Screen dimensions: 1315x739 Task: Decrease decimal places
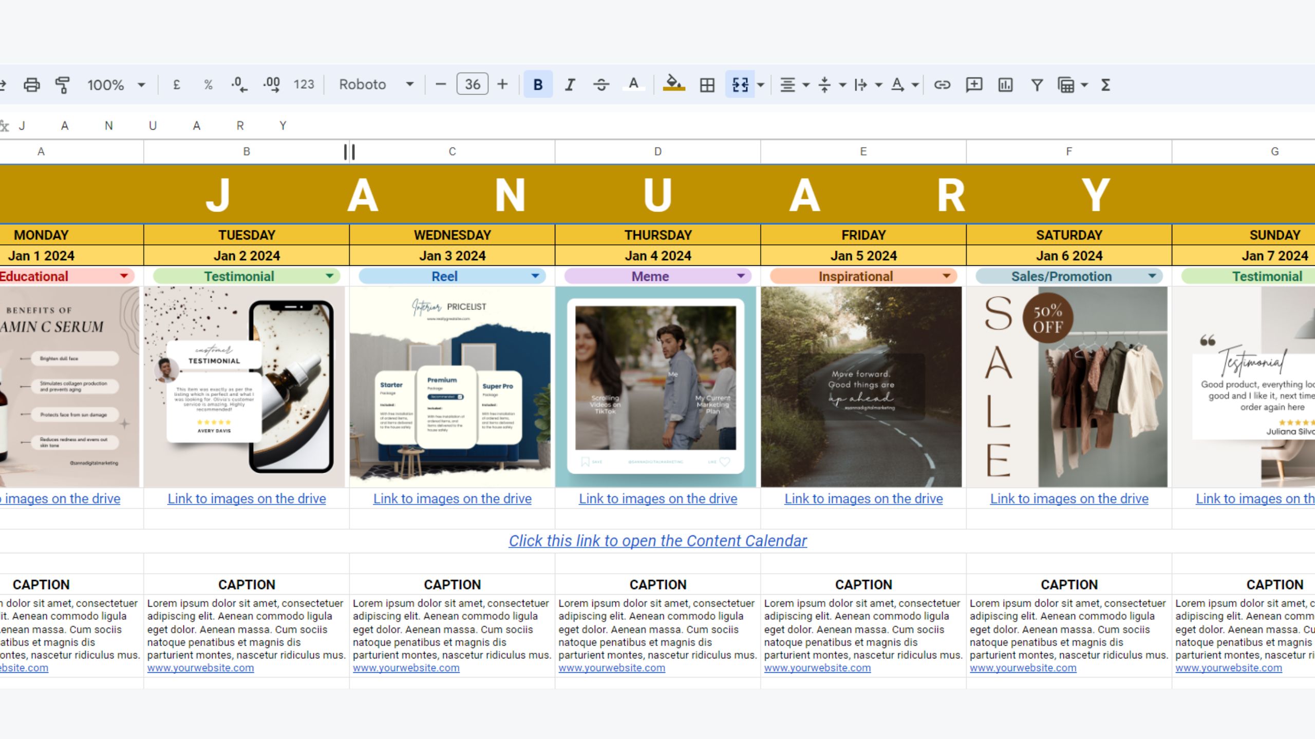(239, 85)
